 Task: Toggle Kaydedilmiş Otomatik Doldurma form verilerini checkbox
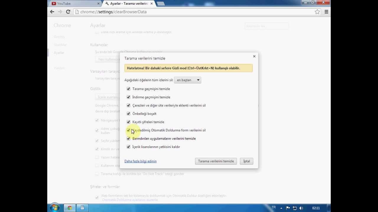(128, 130)
